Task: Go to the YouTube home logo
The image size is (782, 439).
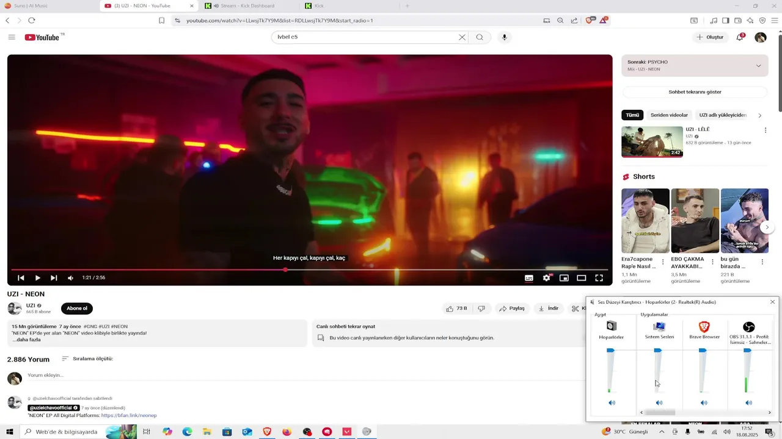Action: click(x=42, y=37)
